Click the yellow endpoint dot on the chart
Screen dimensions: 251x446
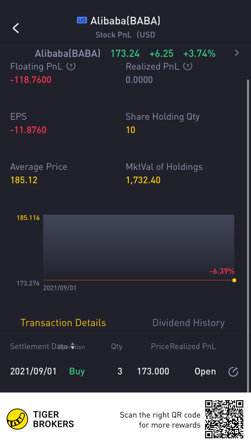(x=234, y=280)
